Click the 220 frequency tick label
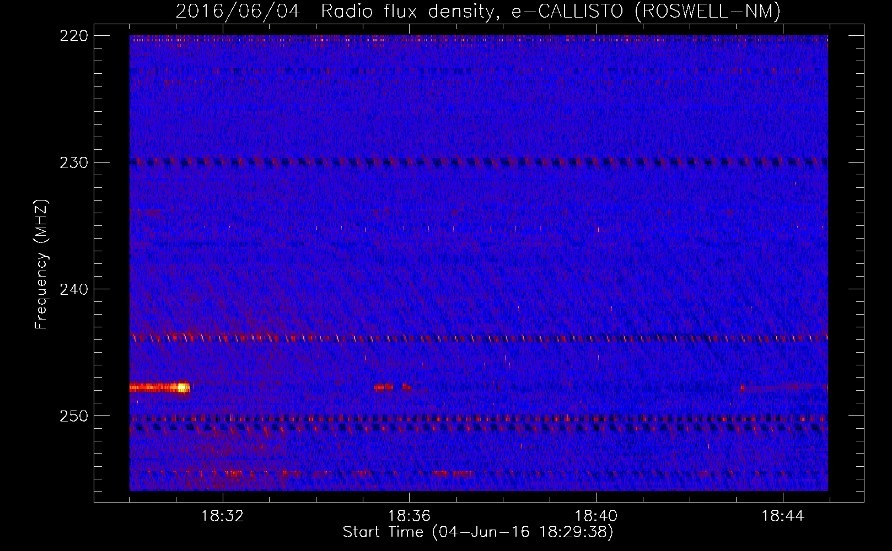This screenshot has width=892, height=551. (x=73, y=36)
